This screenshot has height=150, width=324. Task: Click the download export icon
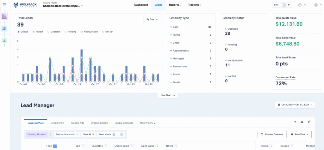302,122
